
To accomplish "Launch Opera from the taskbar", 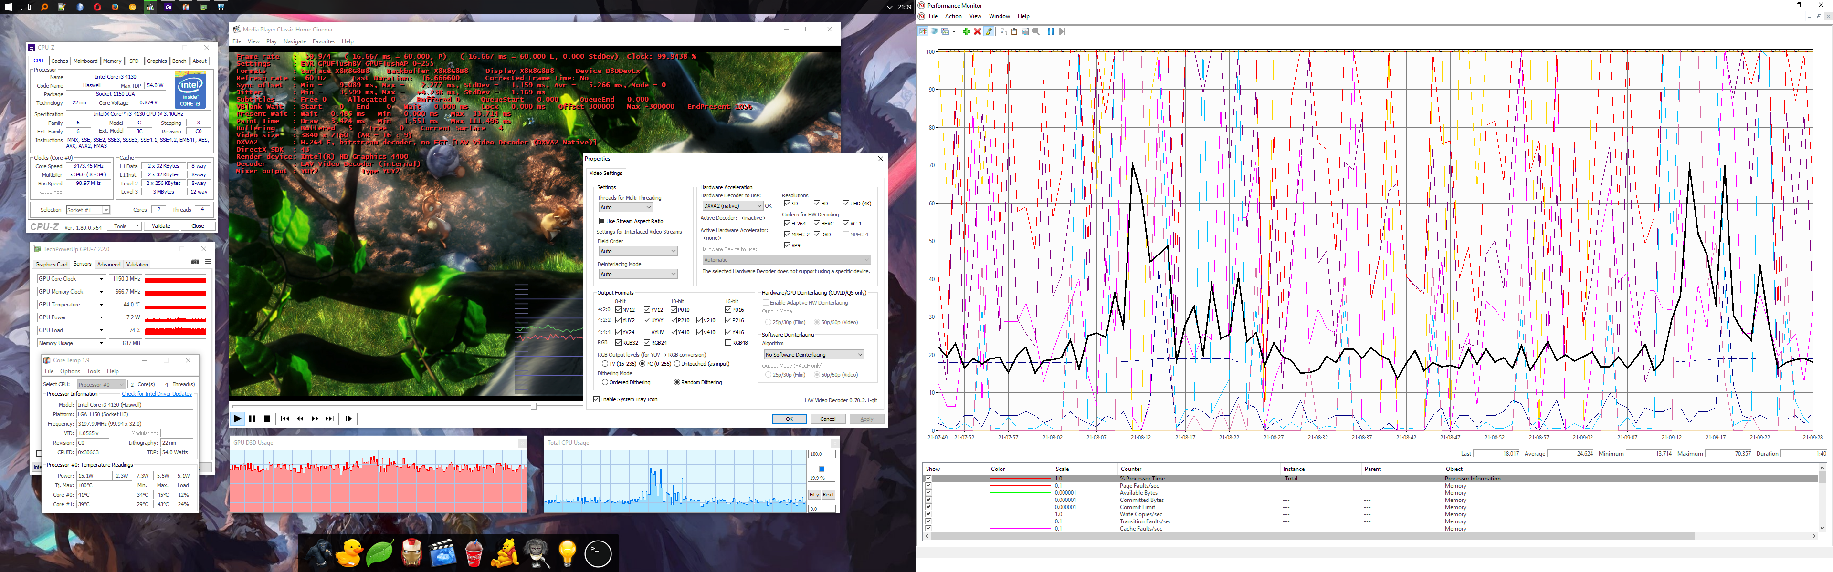I will 97,7.
